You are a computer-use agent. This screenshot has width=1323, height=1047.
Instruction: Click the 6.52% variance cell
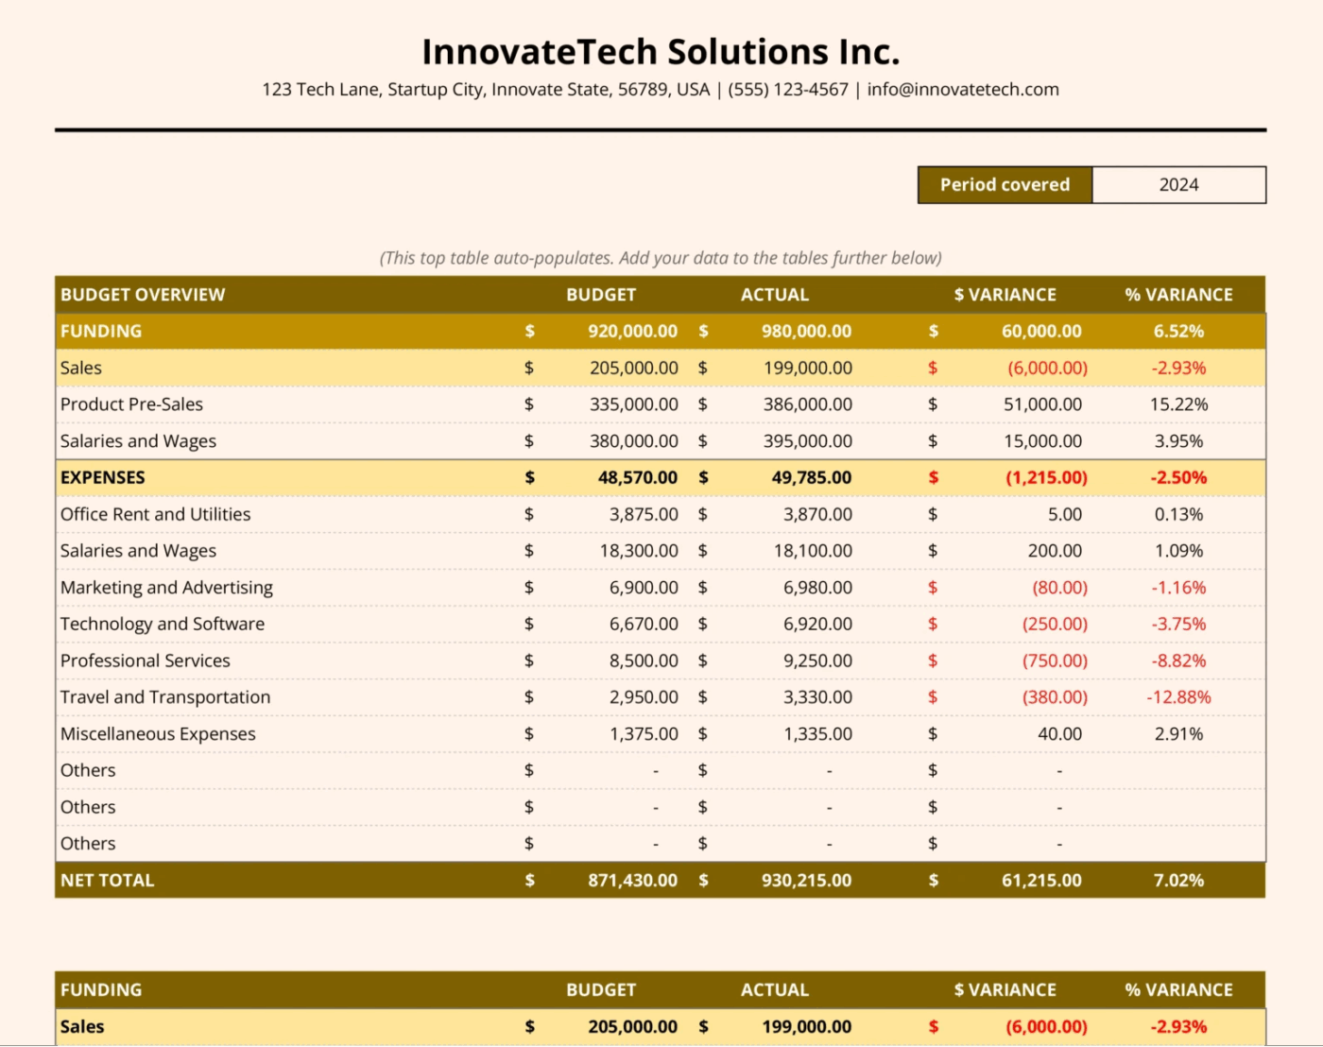coord(1178,332)
